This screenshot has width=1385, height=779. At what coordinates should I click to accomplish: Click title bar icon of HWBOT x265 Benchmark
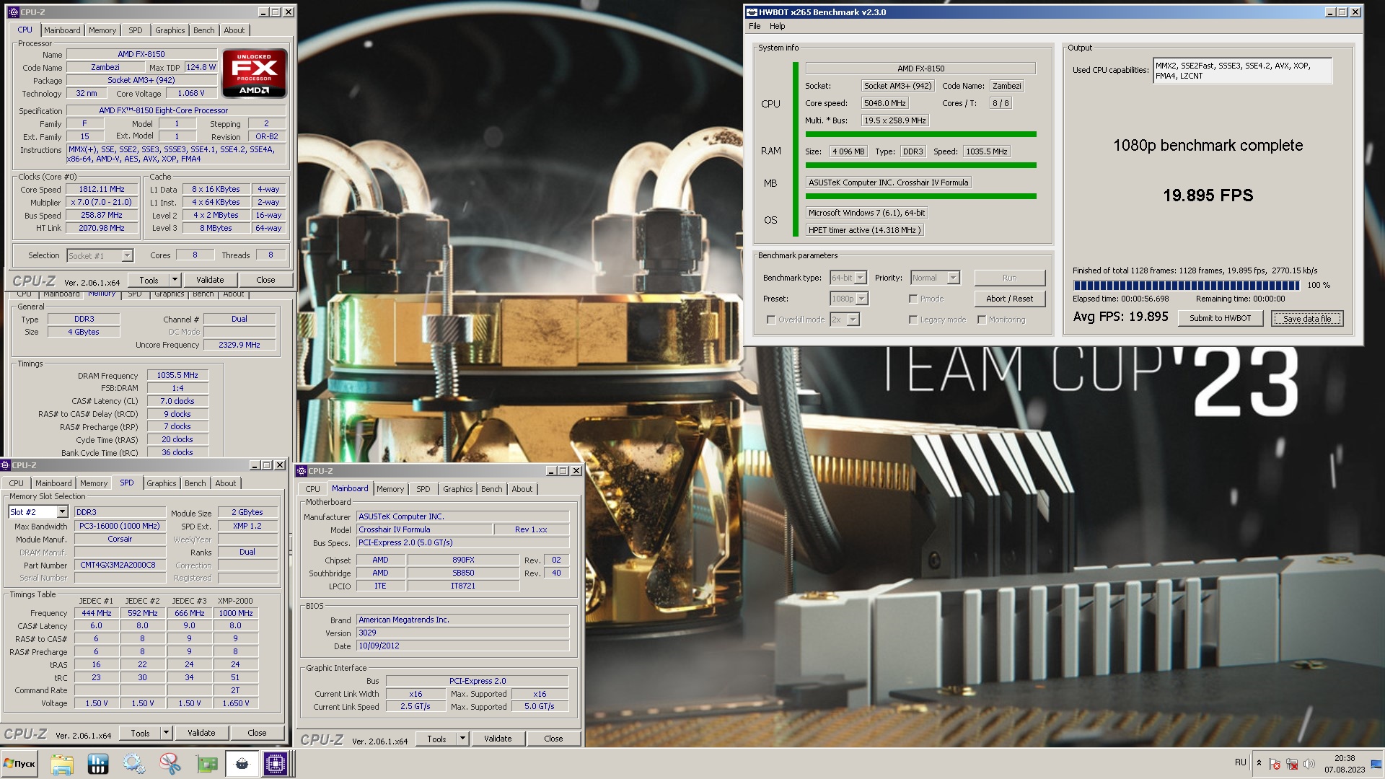(x=752, y=12)
